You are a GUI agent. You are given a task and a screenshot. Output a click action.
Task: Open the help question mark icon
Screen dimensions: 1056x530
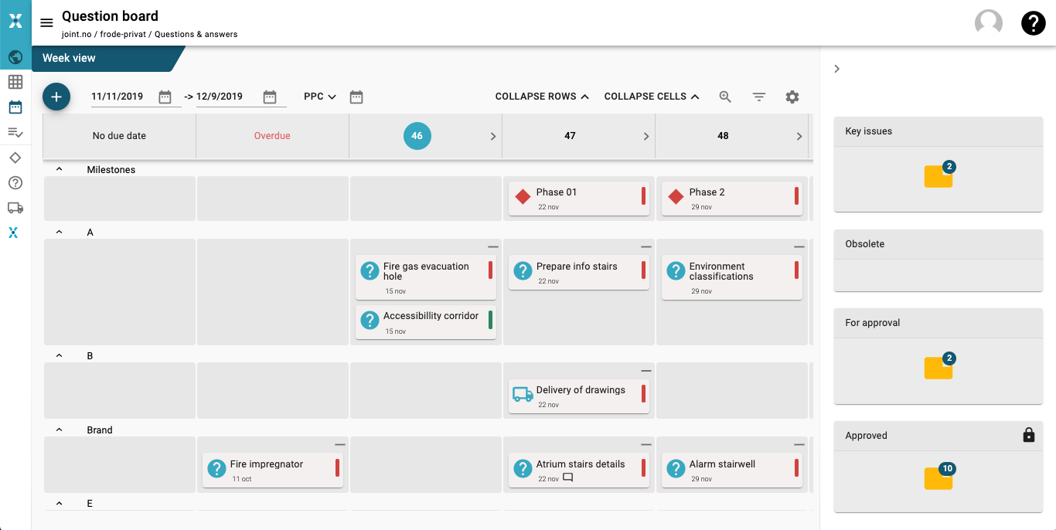pos(1033,23)
